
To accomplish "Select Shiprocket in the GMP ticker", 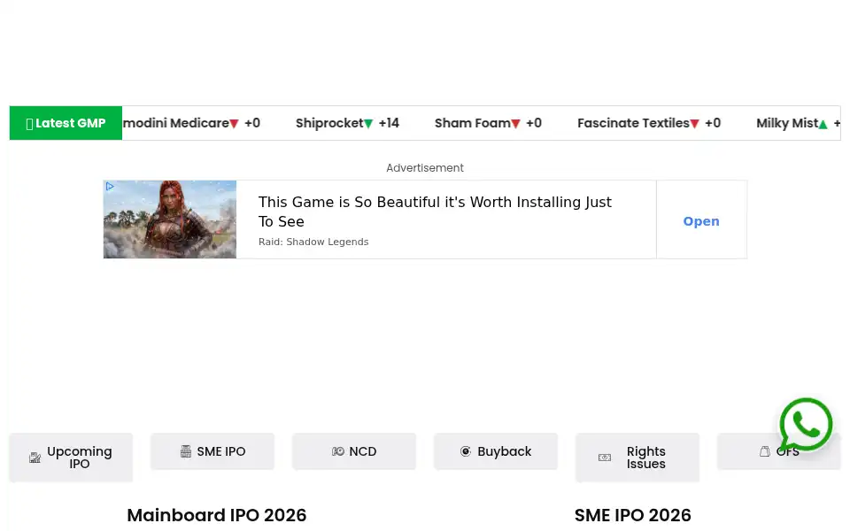I will (x=329, y=123).
